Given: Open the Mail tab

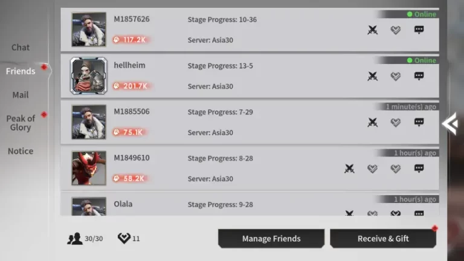Looking at the screenshot, I should click(21, 95).
